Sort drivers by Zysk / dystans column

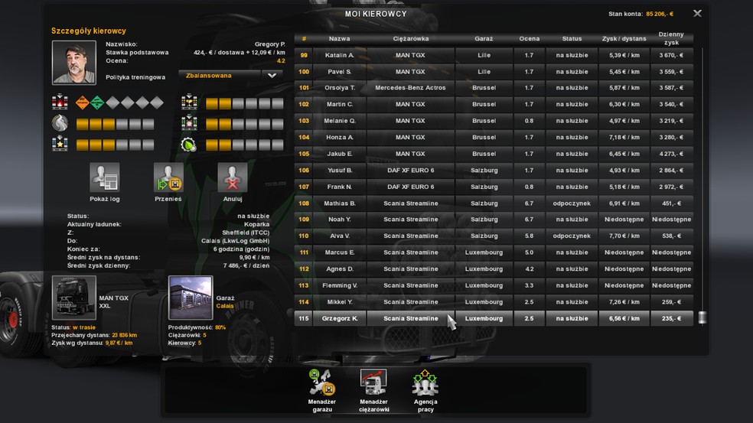[624, 38]
